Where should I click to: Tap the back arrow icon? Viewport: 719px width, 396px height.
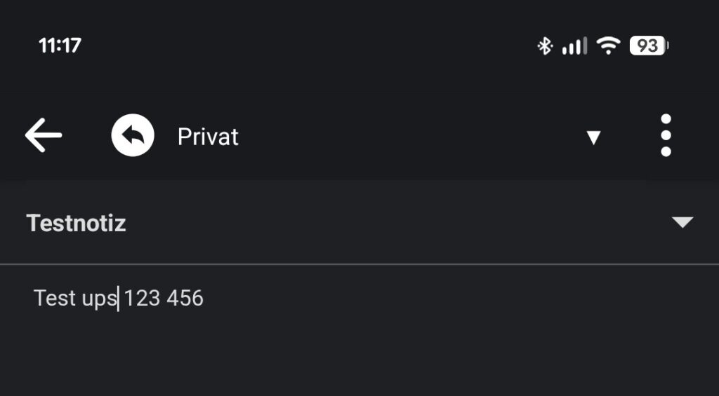pos(44,135)
